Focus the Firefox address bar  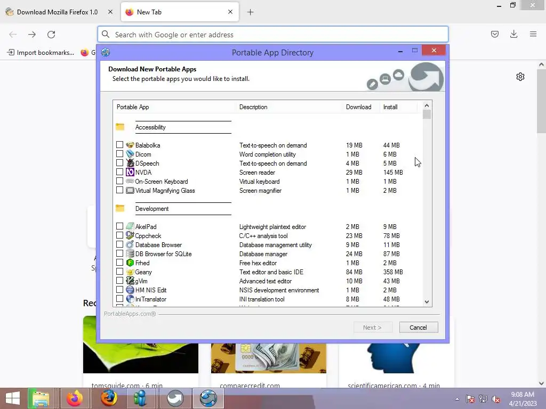pyautogui.click(x=272, y=35)
